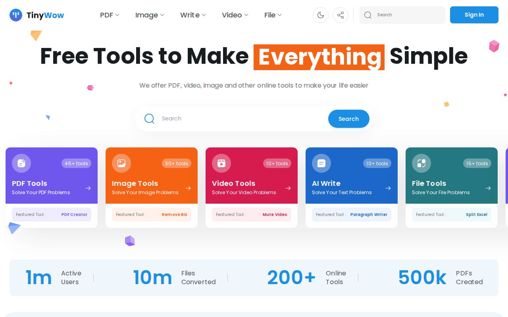Viewport: 508px width, 317px height.
Task: Toggle dark mode with moon icon
Action: click(x=321, y=15)
